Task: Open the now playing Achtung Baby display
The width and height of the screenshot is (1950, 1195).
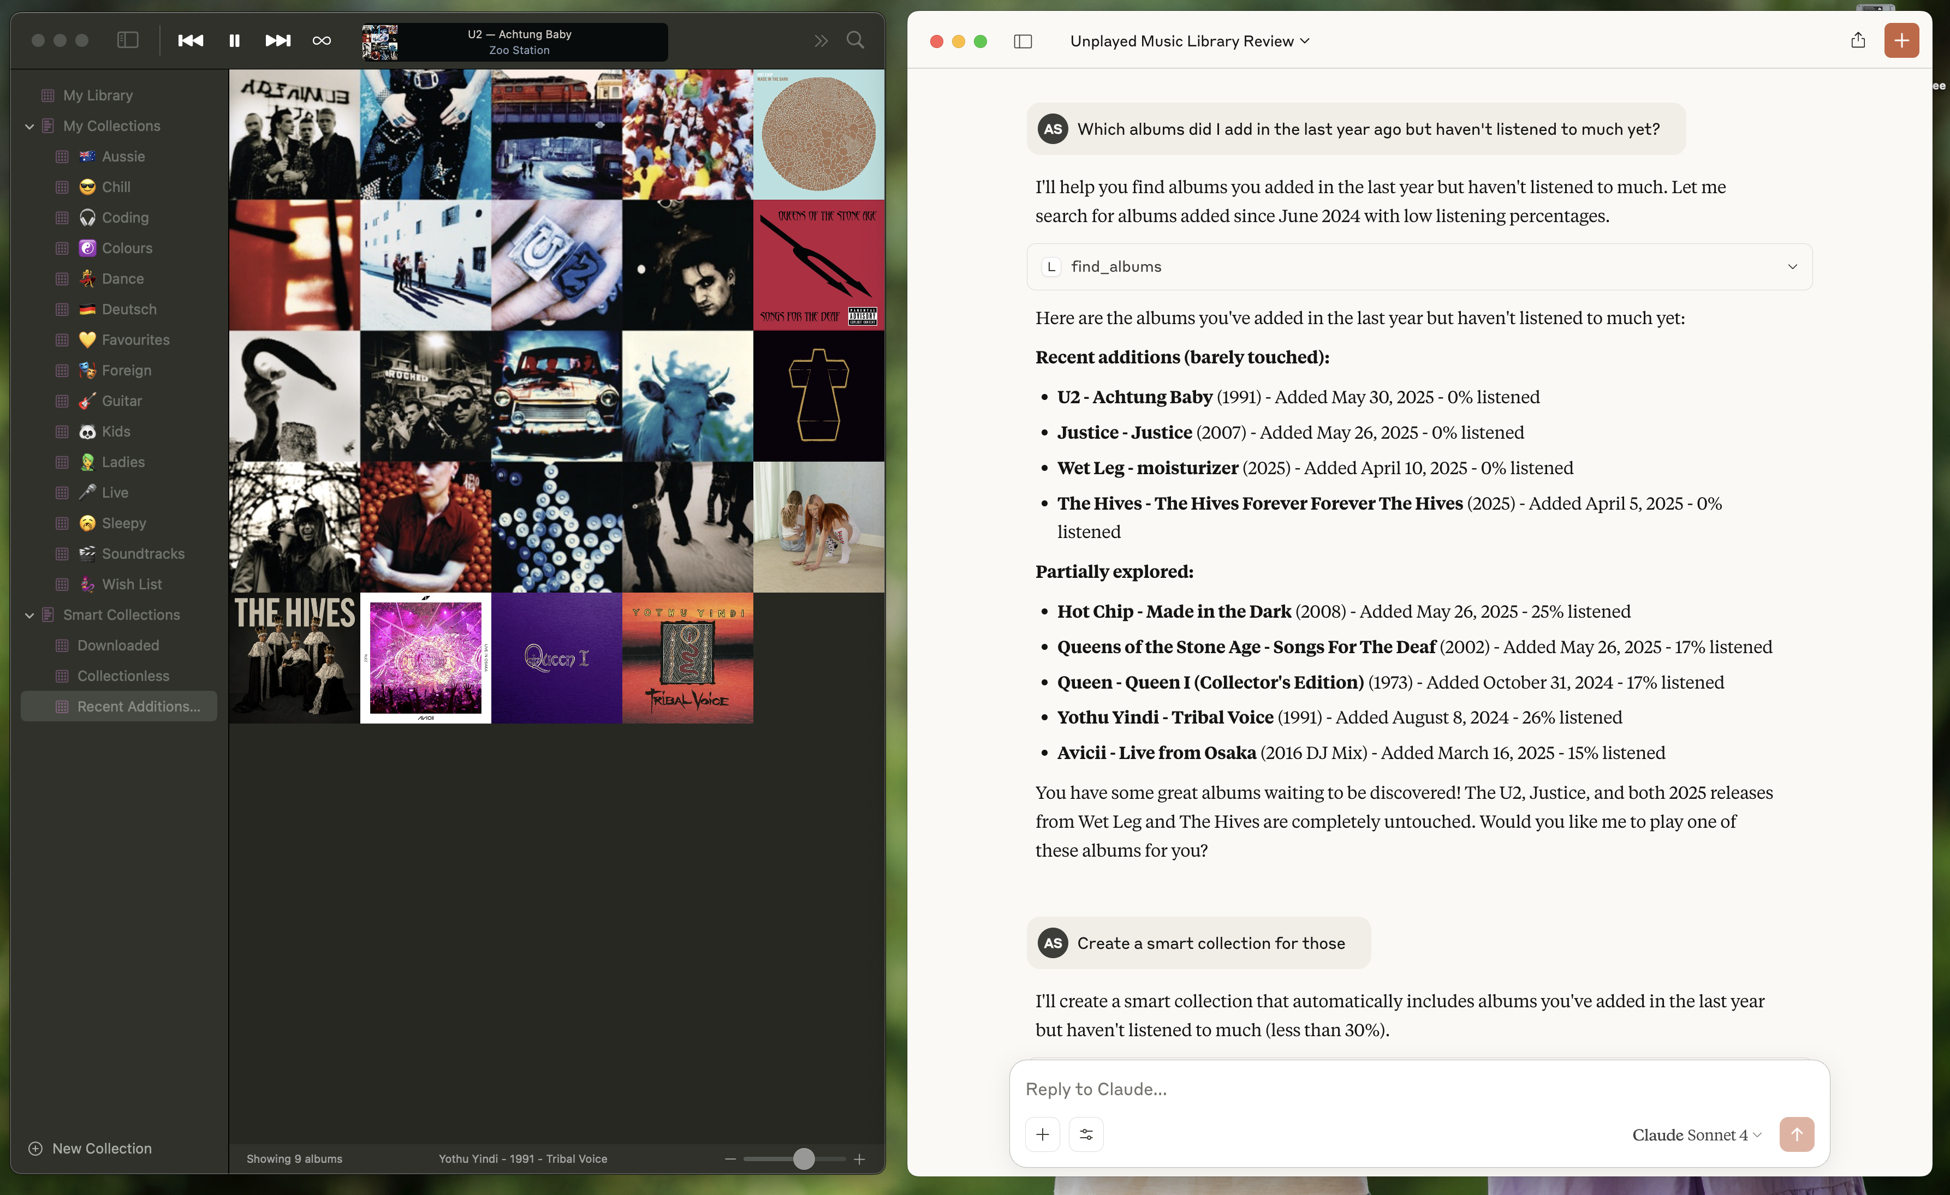Action: pyautogui.click(x=514, y=42)
